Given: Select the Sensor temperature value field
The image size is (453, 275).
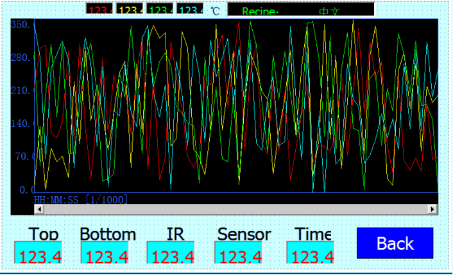Looking at the screenshot, I should [239, 254].
